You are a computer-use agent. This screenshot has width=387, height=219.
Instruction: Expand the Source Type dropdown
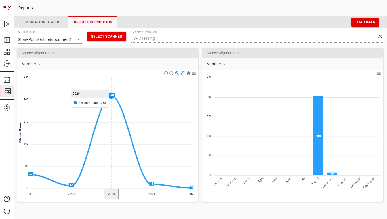pyautogui.click(x=50, y=40)
